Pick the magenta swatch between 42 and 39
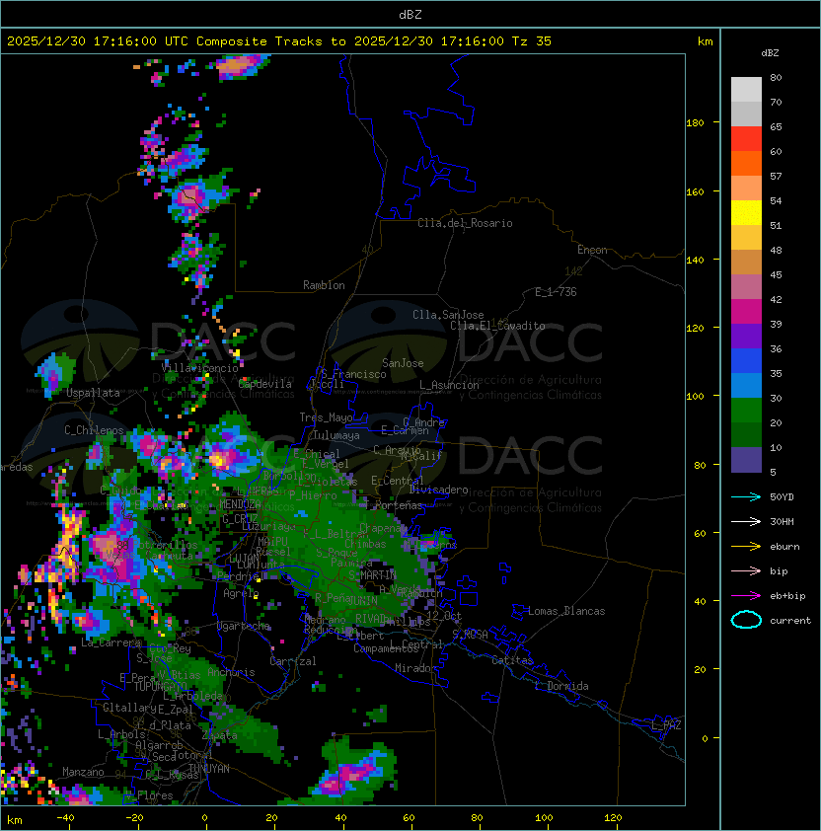This screenshot has height=831, width=821. (x=746, y=312)
